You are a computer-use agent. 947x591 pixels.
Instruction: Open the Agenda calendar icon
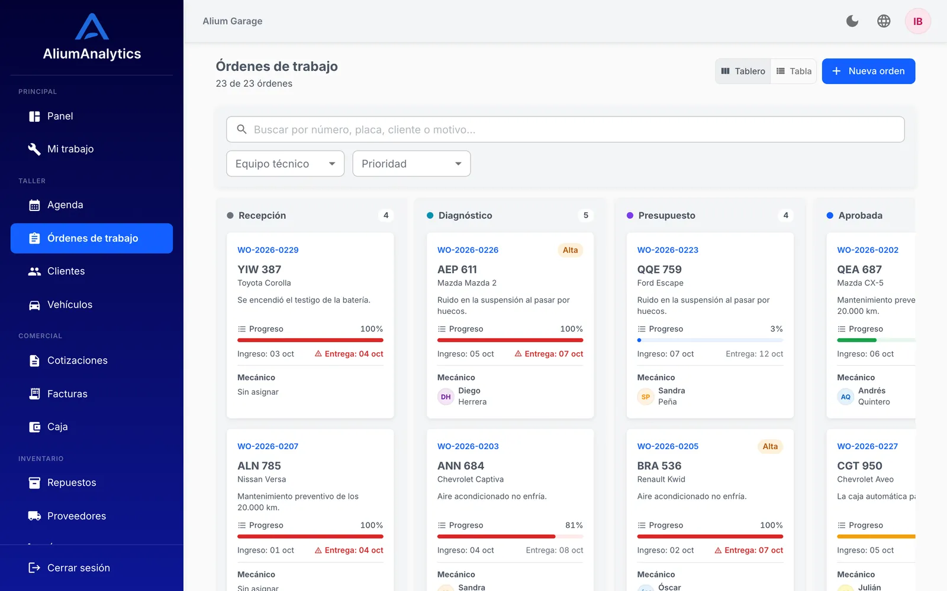click(34, 205)
